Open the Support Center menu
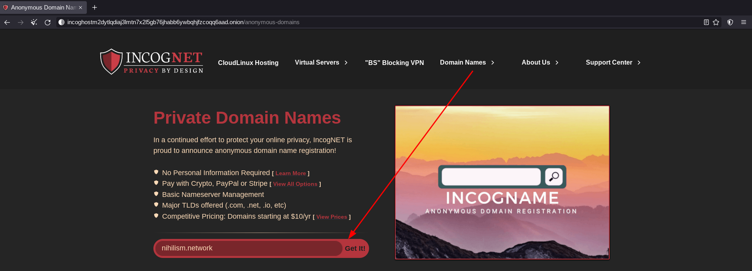This screenshot has height=271, width=752. (x=609, y=62)
